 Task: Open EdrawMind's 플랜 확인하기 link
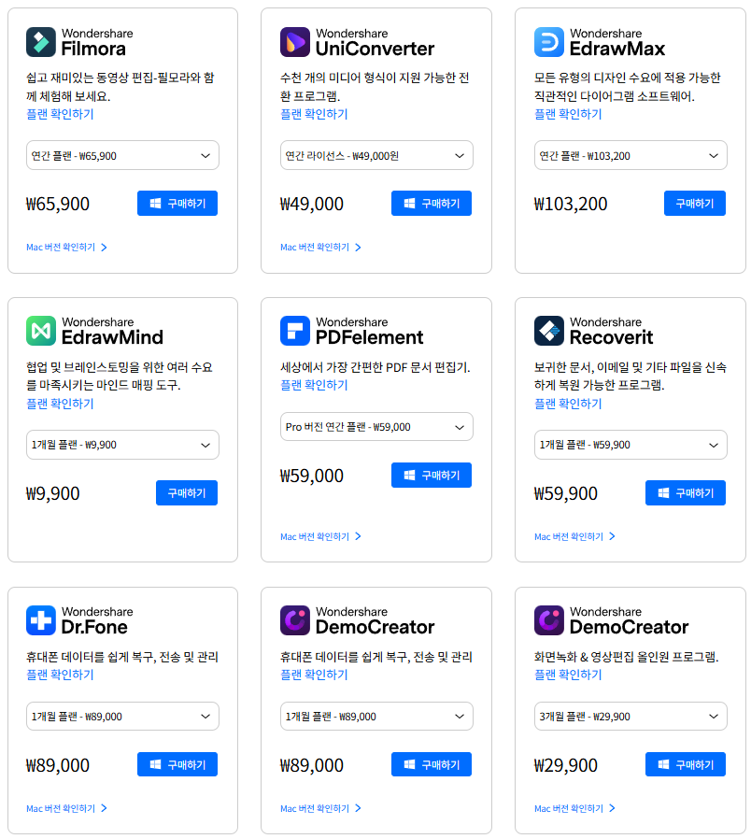point(60,404)
